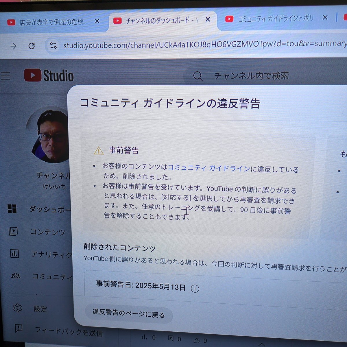Click the 事前警告 heading text
This screenshot has height=347, width=347.
click(x=124, y=150)
